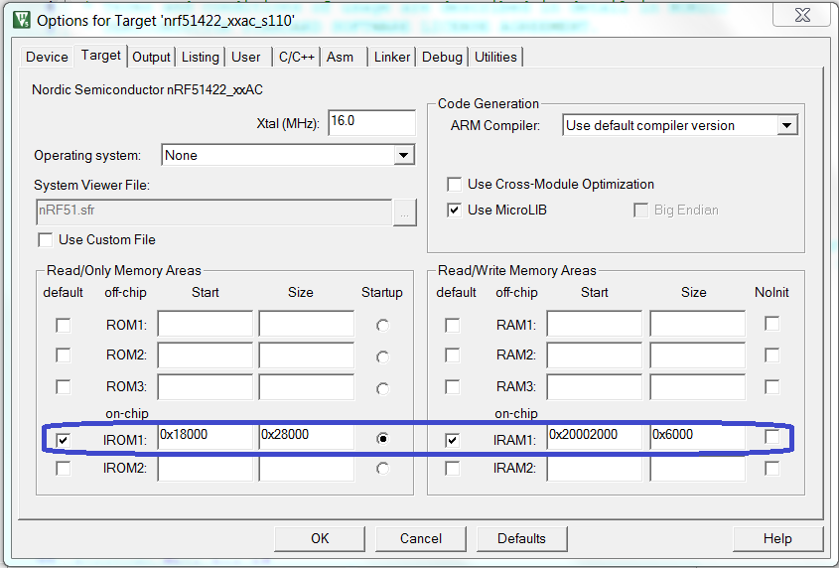Click the ROM3 Size field
Screen dimensions: 839x568
coord(307,386)
